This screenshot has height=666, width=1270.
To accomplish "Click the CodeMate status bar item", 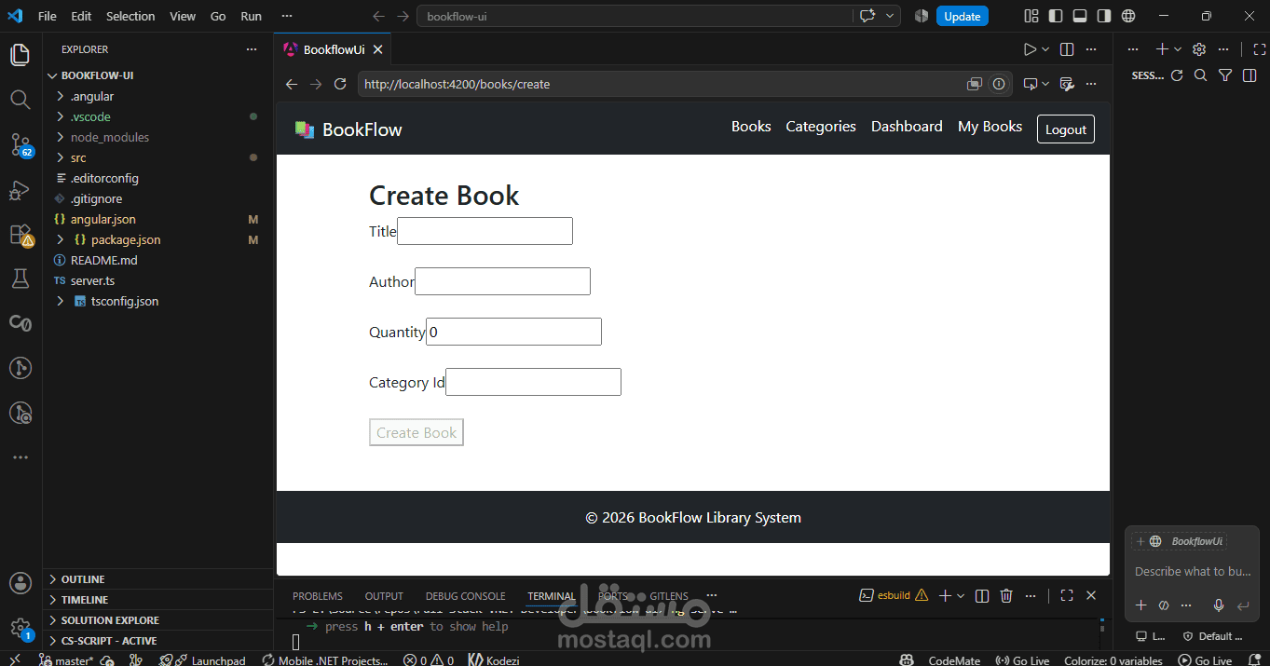I will pyautogui.click(x=954, y=659).
